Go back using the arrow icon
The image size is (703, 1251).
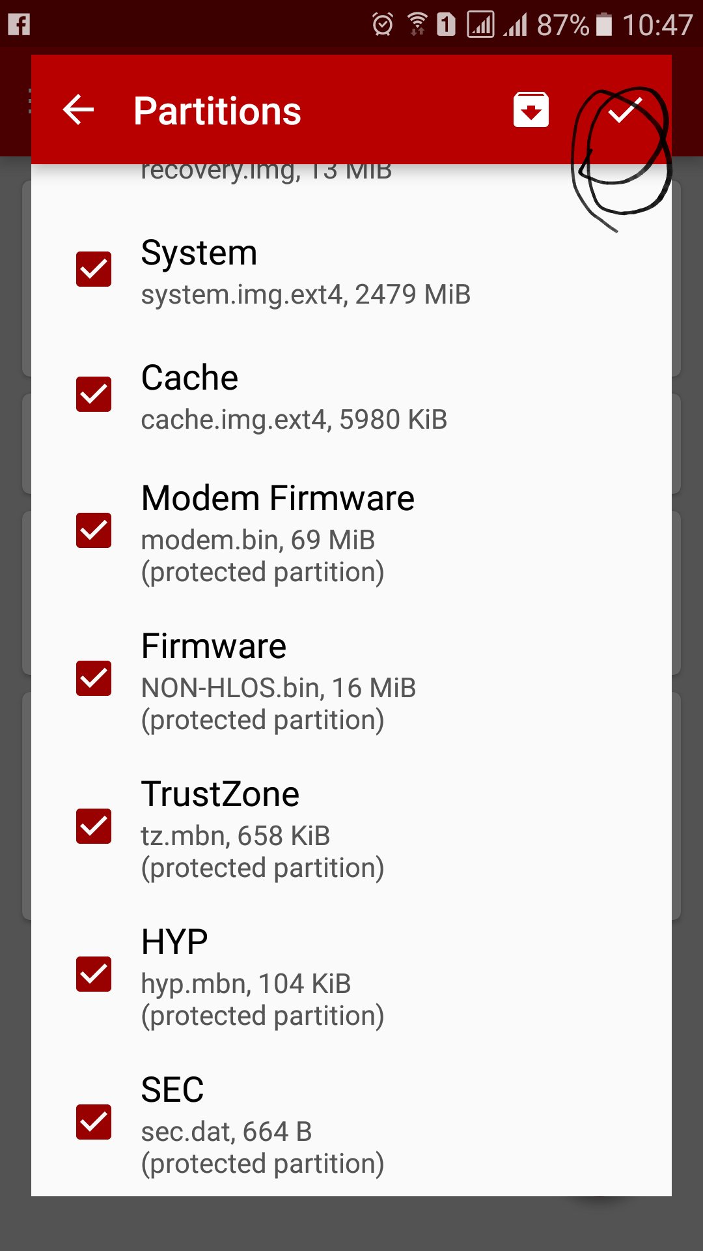pos(79,109)
